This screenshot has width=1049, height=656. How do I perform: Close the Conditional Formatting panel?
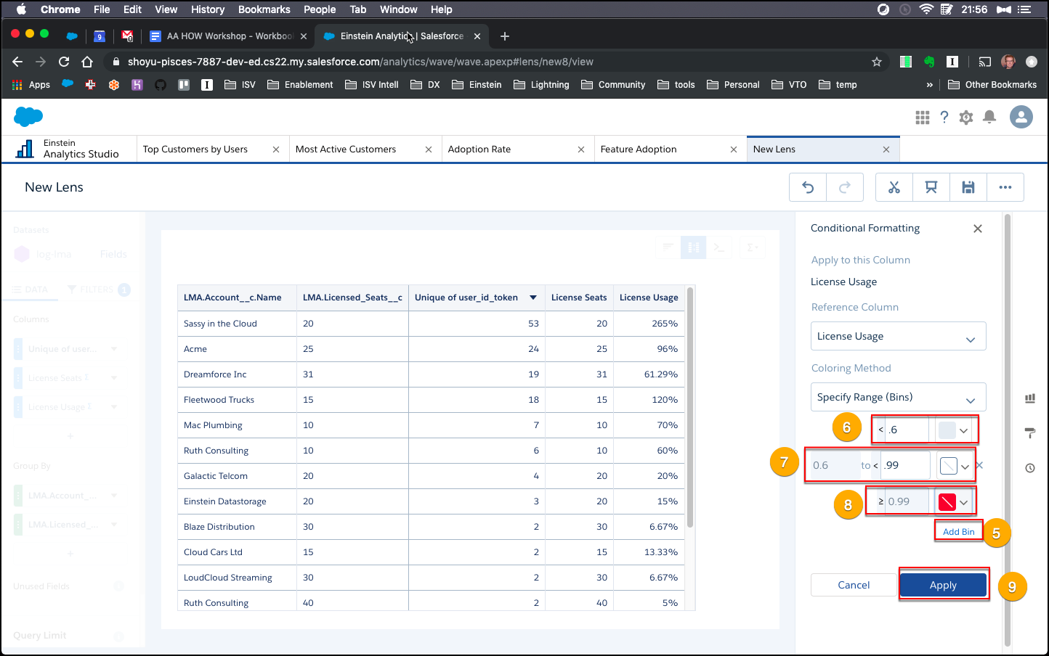(978, 229)
